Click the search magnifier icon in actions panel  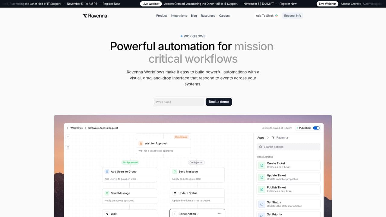tap(261, 147)
